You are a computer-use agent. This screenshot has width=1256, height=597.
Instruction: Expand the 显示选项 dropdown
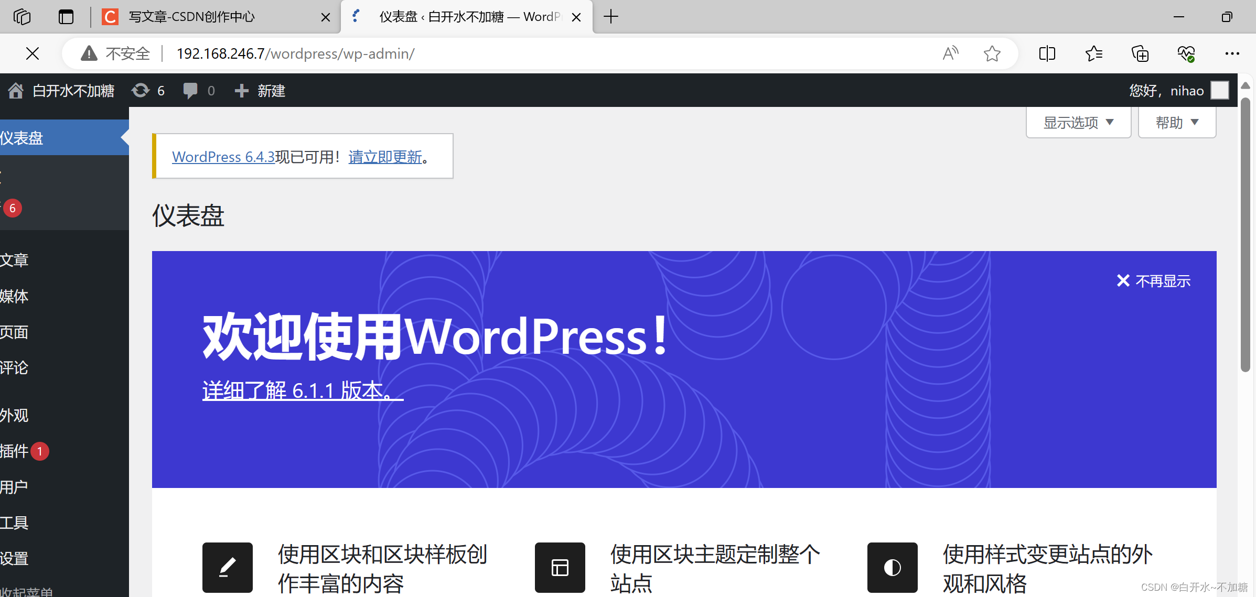[1078, 123]
